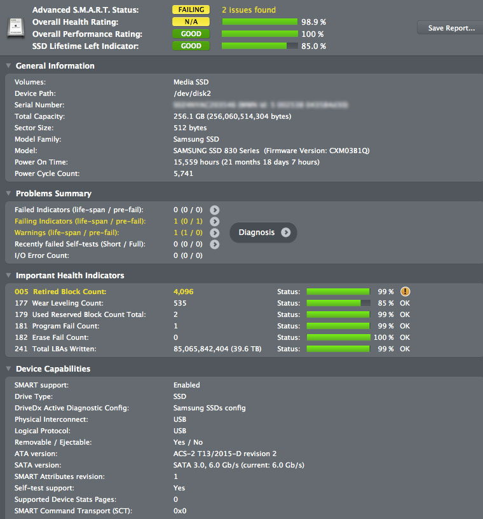Click the arrow icon inside Diagnosis button

tap(286, 233)
